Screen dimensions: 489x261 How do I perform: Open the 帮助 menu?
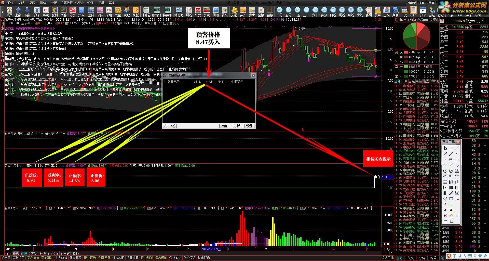point(112,3)
